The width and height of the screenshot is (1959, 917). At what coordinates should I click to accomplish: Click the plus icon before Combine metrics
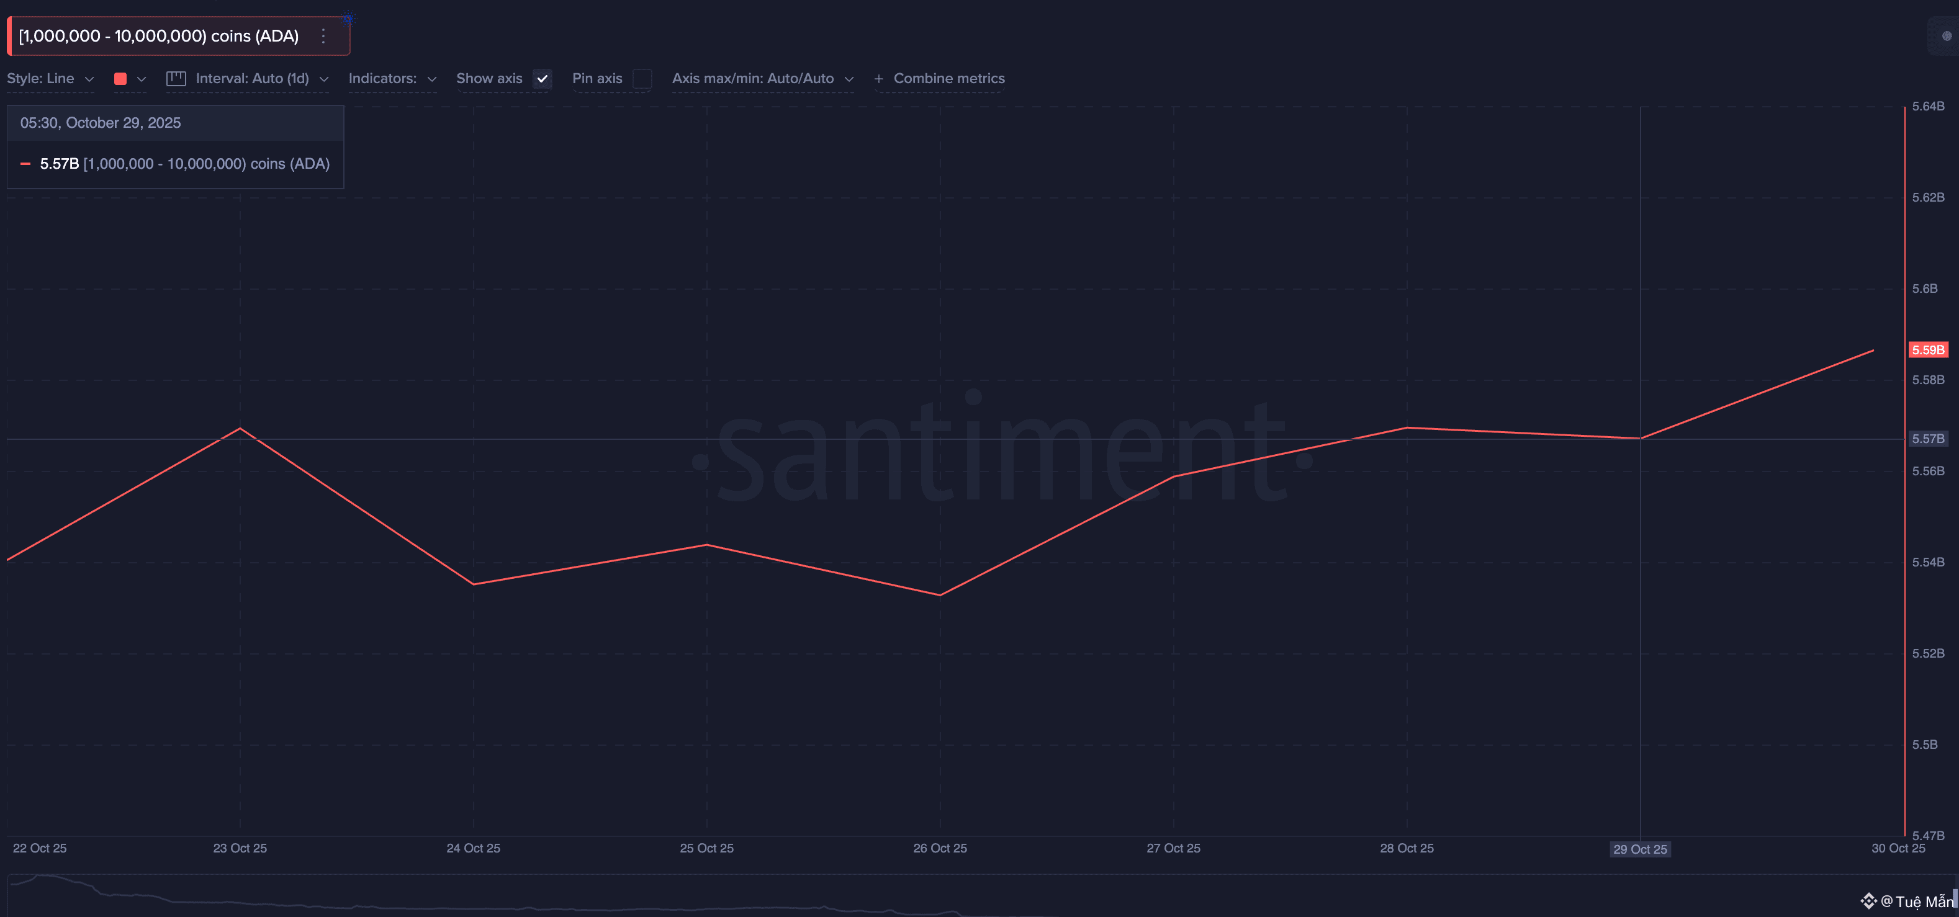[x=878, y=79]
